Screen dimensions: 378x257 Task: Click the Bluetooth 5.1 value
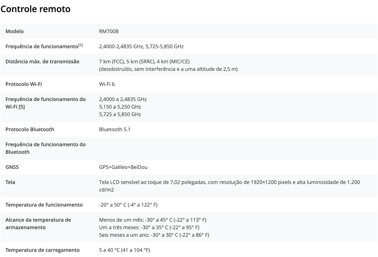[115, 129]
